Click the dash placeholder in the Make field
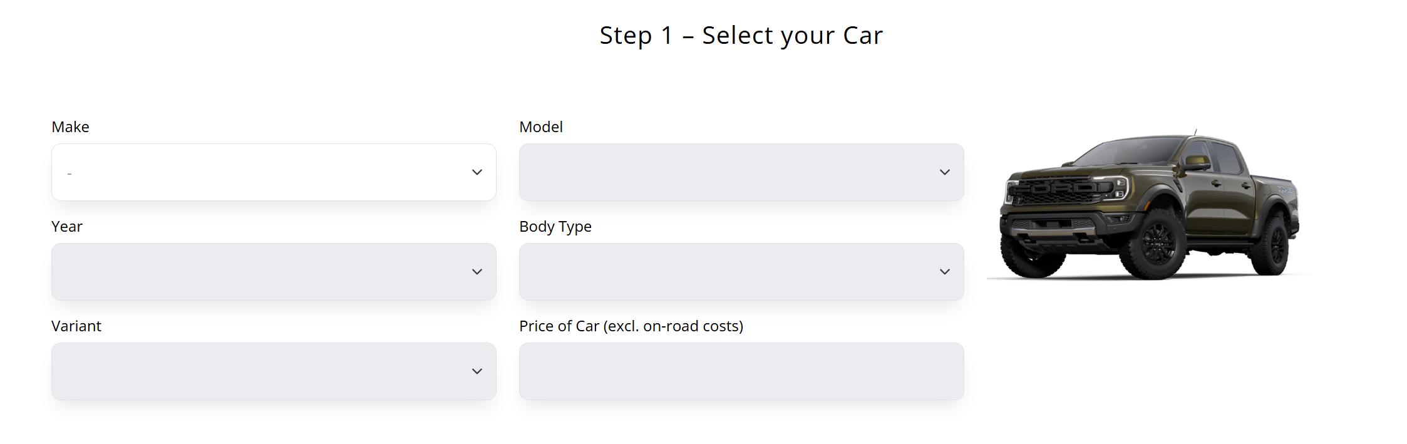Screen dimensions: 1407x444 70,173
